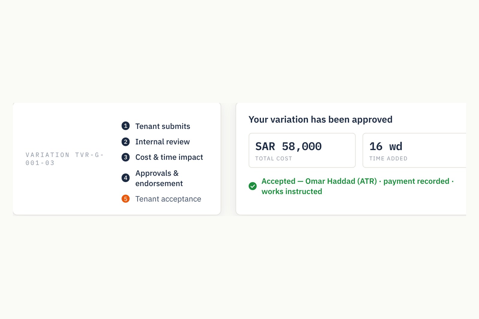The image size is (479, 319).
Task: Click the SAR 58,000 amount value
Action: (x=289, y=146)
